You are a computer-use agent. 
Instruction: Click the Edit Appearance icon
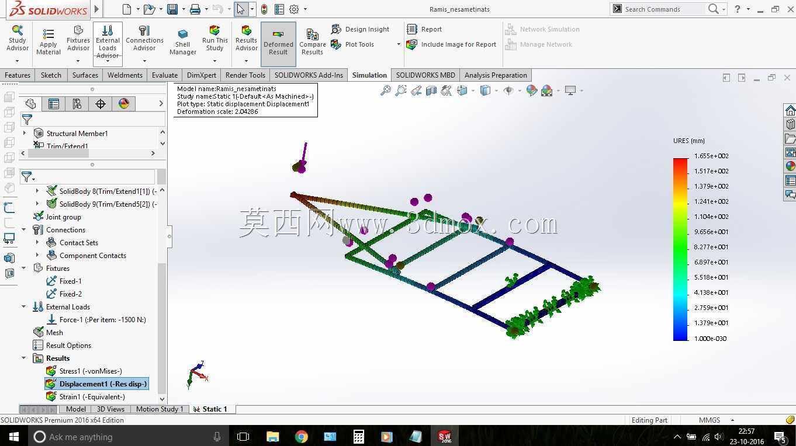531,90
